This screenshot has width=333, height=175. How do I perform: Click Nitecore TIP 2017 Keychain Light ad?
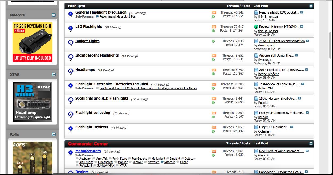click(33, 42)
